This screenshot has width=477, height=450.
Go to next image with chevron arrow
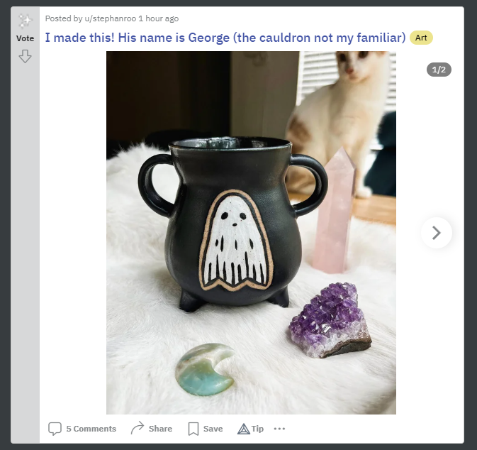437,233
